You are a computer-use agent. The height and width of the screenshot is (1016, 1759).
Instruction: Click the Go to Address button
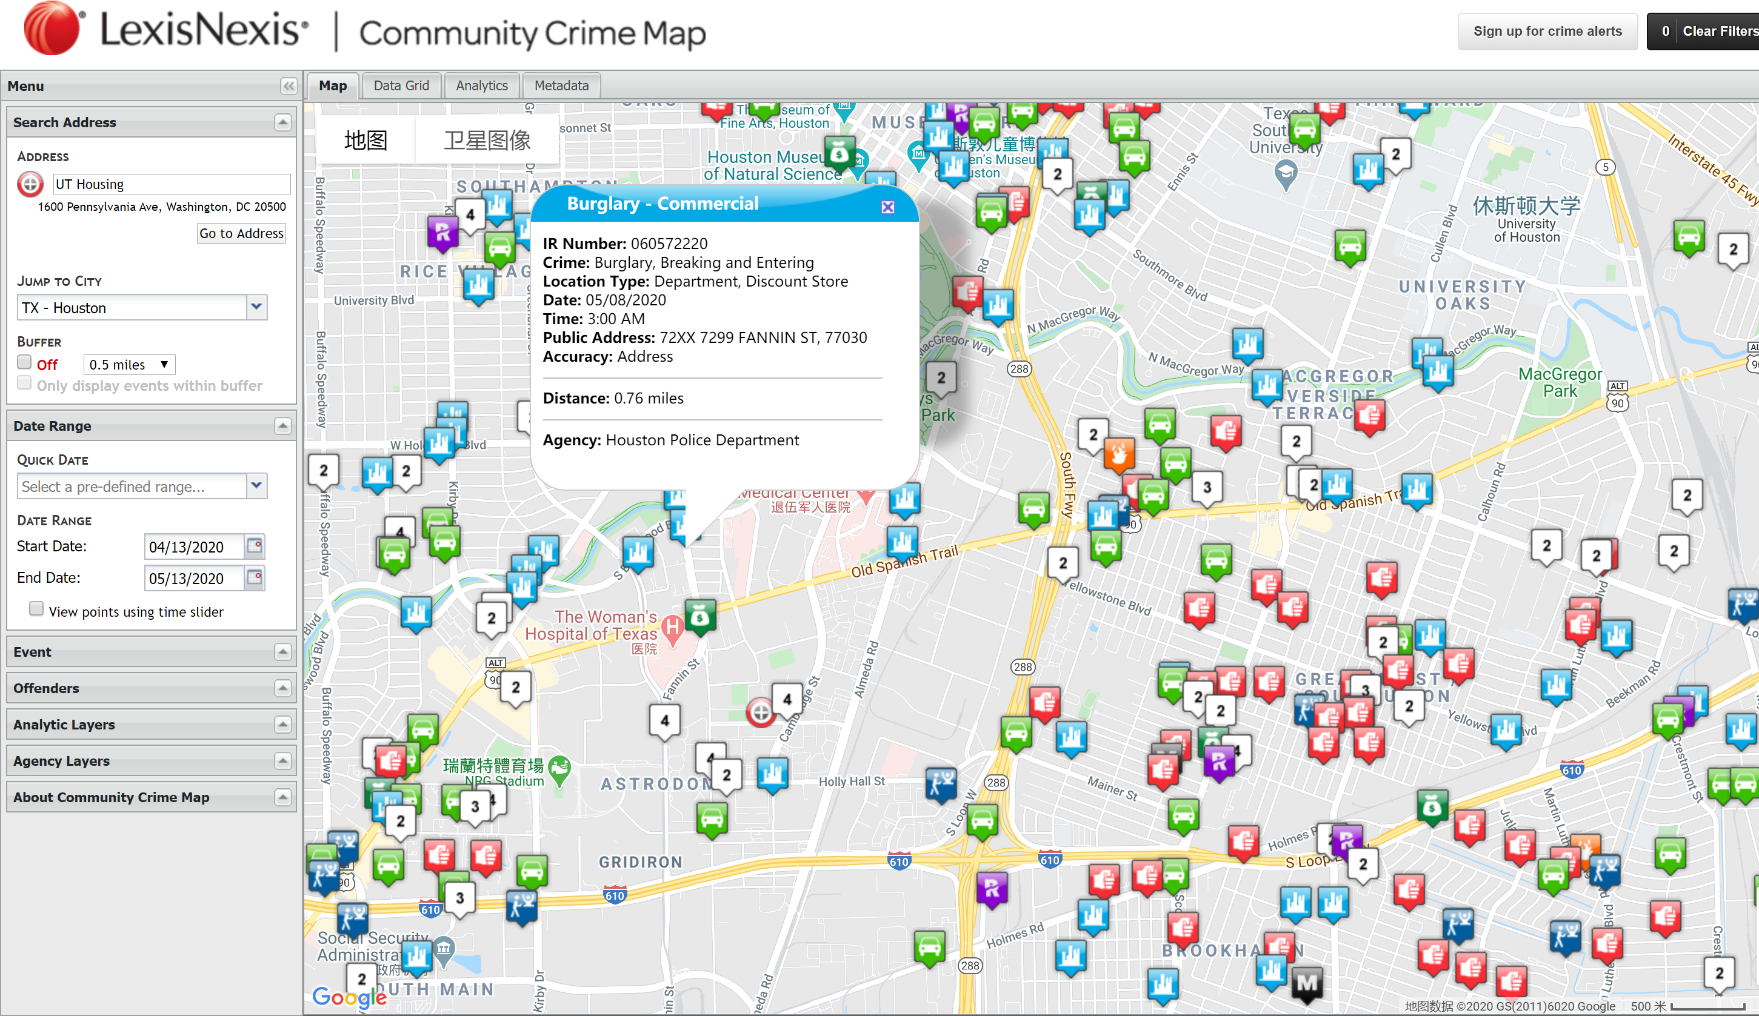(x=241, y=234)
